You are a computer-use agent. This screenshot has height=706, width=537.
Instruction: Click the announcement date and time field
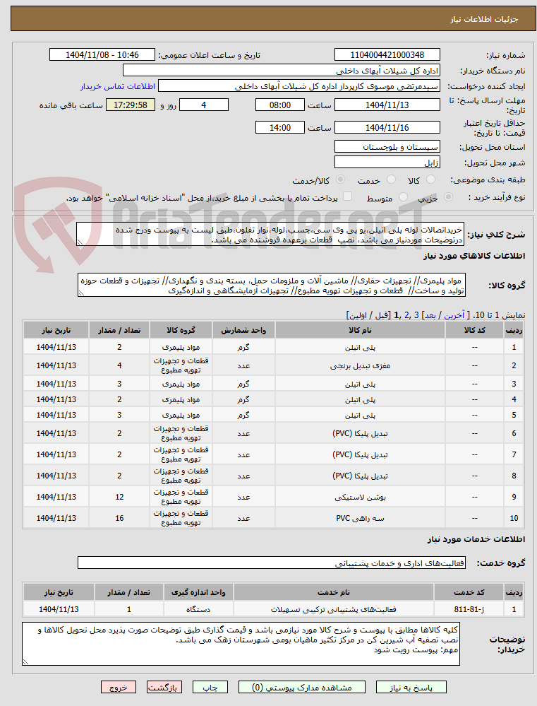[x=102, y=55]
